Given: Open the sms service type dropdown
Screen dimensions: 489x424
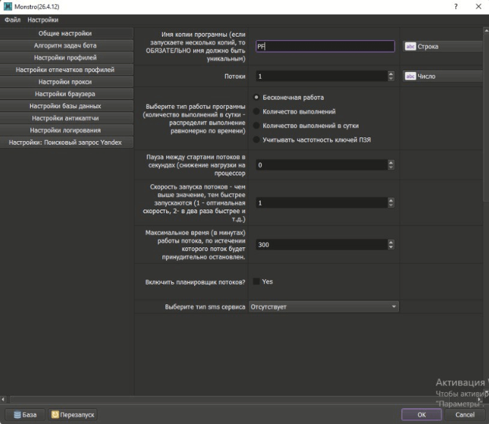Looking at the screenshot, I should pyautogui.click(x=324, y=307).
